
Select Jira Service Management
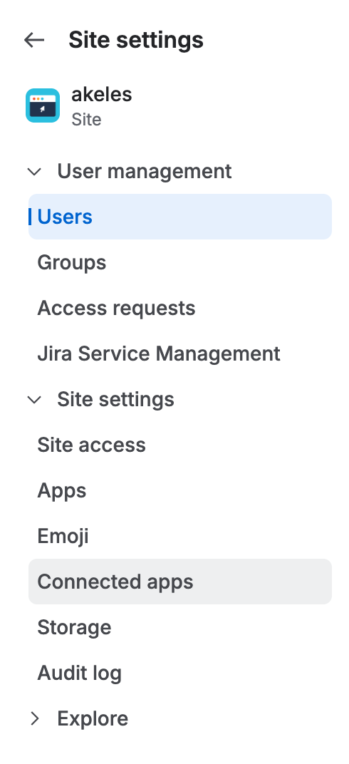[180, 353]
